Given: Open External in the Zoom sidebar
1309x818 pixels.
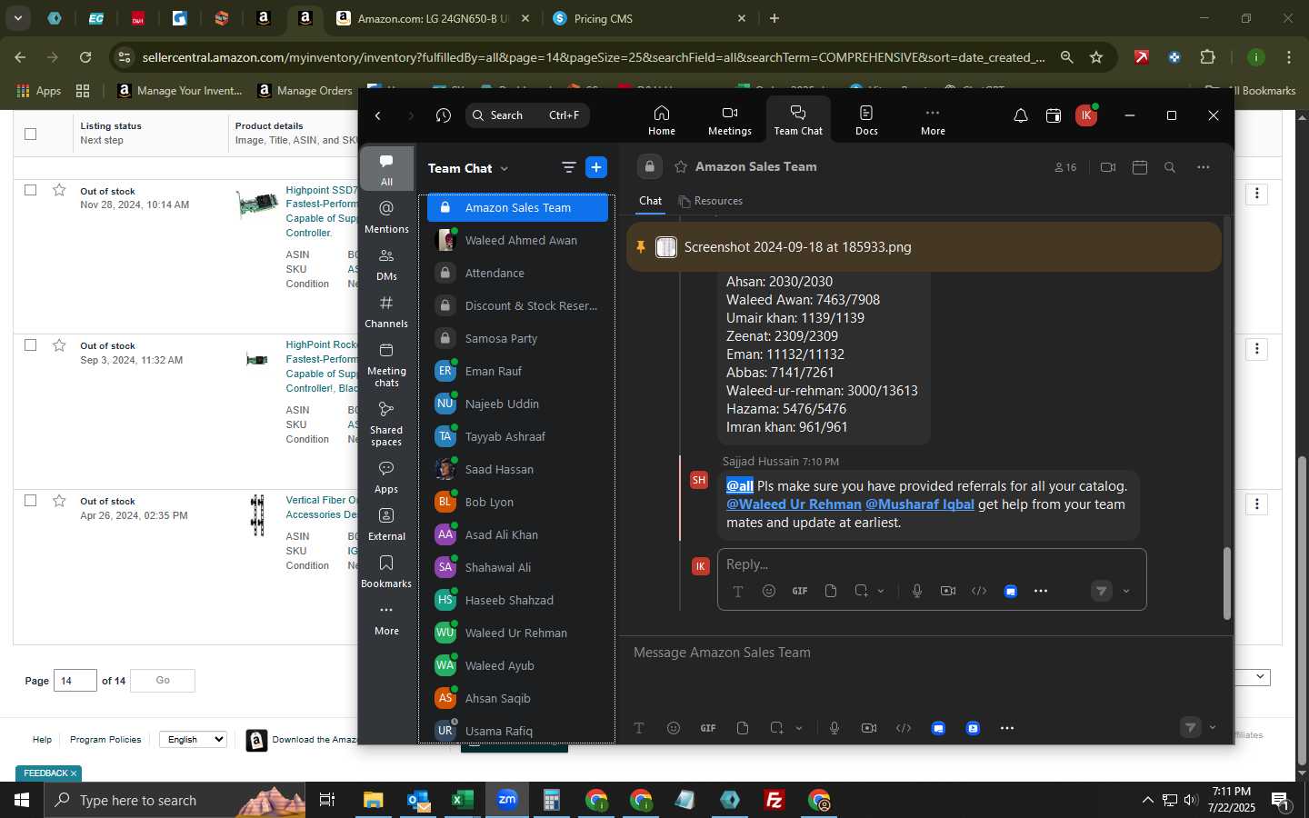Looking at the screenshot, I should pyautogui.click(x=386, y=524).
